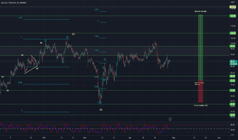
Task: Click the May date axis label
Action: click(x=174, y=138)
